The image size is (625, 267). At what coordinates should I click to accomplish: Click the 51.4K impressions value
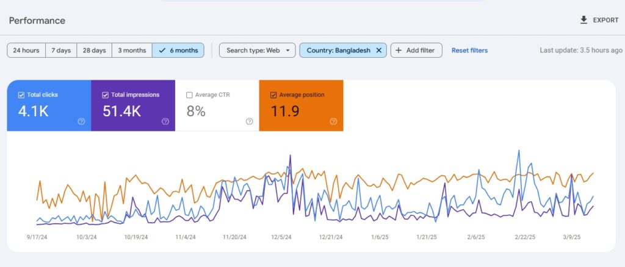pyautogui.click(x=121, y=111)
